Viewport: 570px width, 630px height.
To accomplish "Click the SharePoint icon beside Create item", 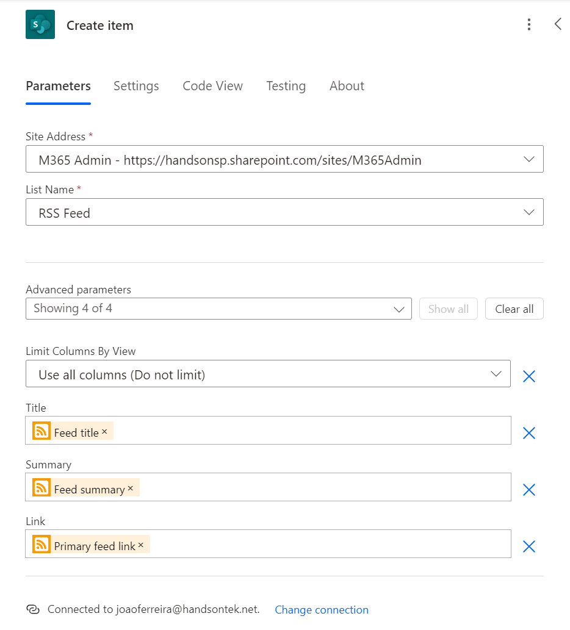I will click(x=40, y=25).
